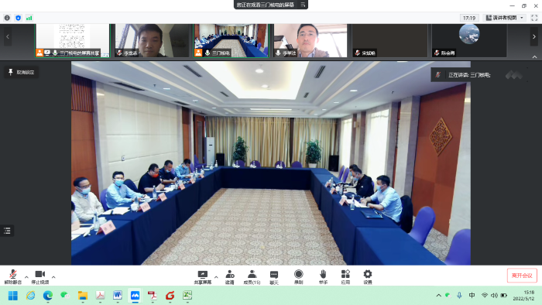Screen dimensions: 542x305
Task: Expand the audio options arrow beside the microphone
Action: [x=26, y=277]
